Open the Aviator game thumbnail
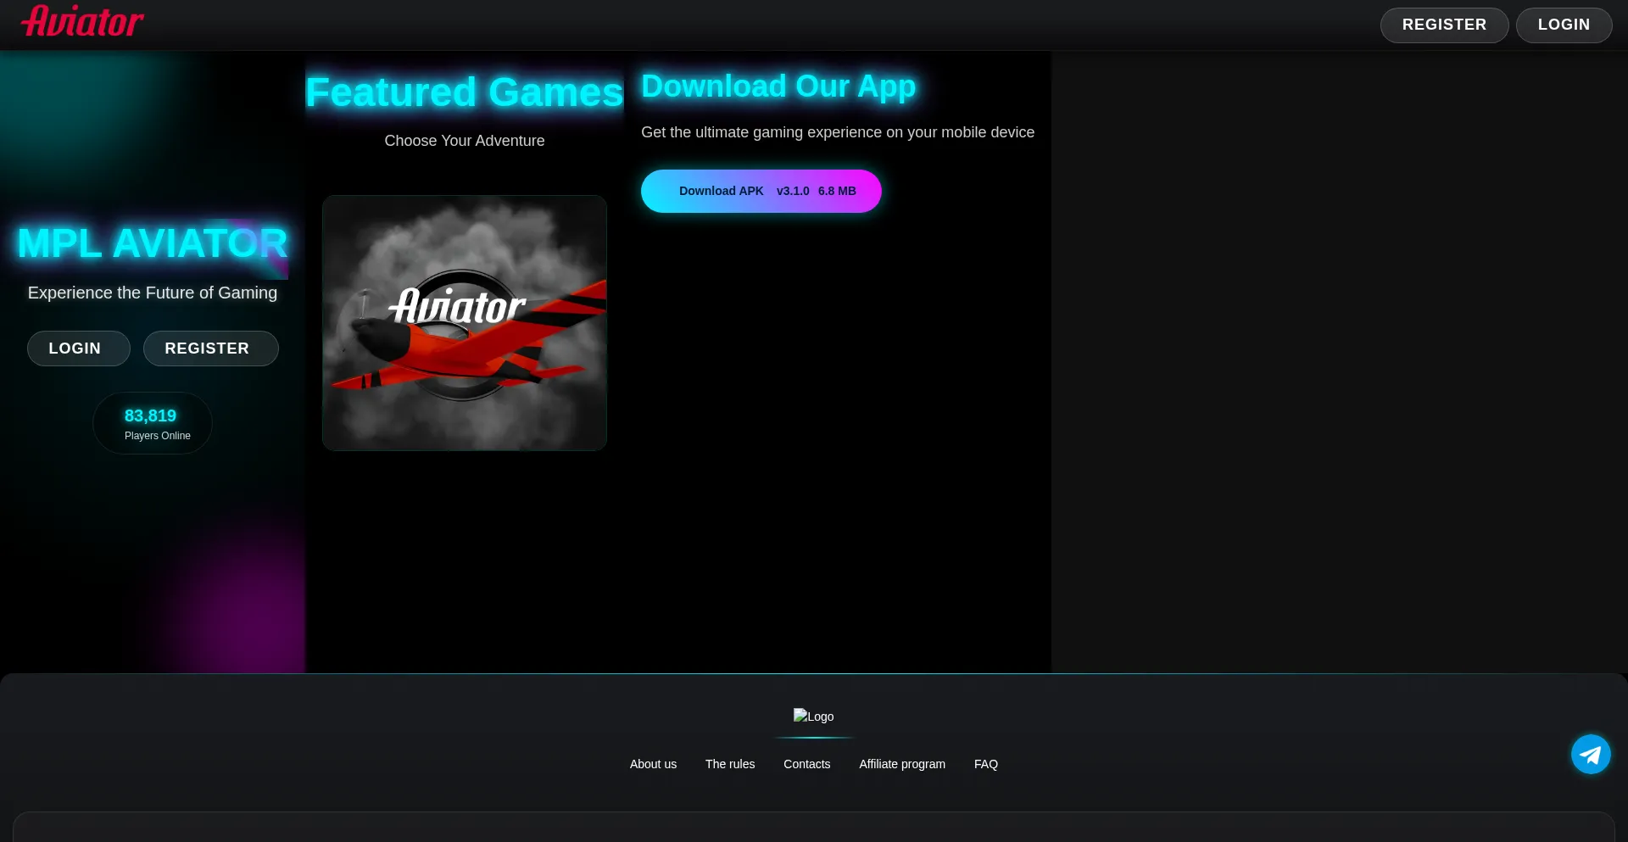The image size is (1628, 842). [x=465, y=323]
